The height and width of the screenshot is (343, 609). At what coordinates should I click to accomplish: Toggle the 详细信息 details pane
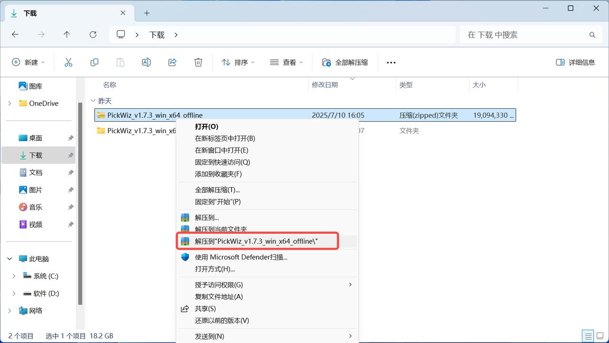[575, 62]
